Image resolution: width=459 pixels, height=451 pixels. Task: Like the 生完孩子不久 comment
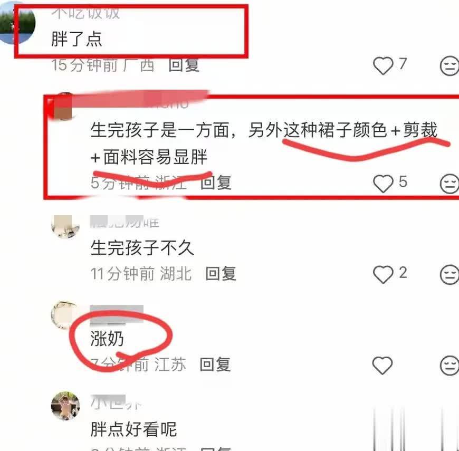tap(383, 274)
